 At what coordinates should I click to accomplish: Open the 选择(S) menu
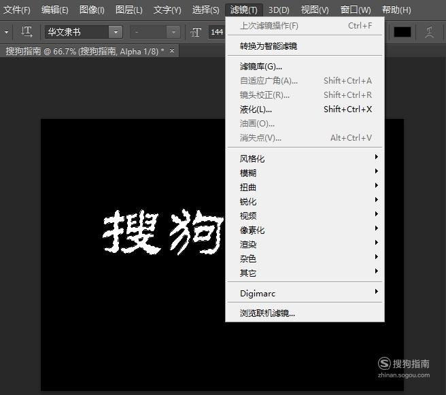205,10
